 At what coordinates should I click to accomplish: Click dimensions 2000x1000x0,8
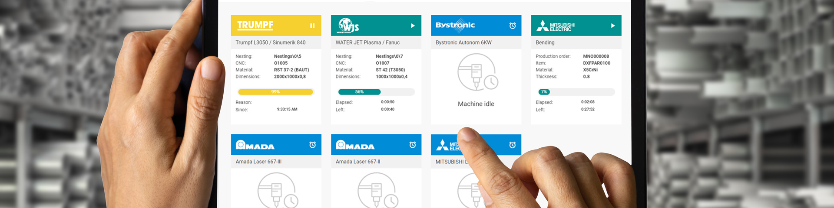290,77
